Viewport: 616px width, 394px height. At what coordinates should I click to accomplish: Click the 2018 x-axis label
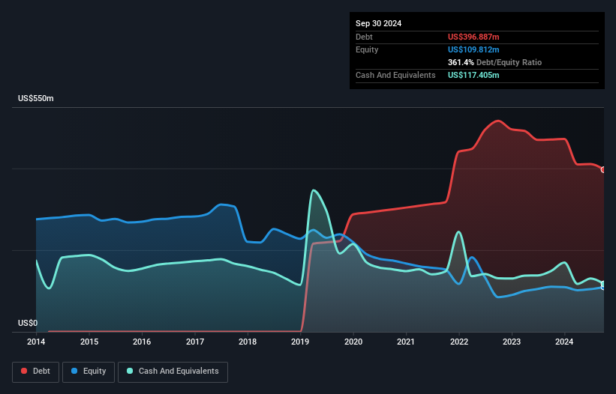[x=248, y=342]
